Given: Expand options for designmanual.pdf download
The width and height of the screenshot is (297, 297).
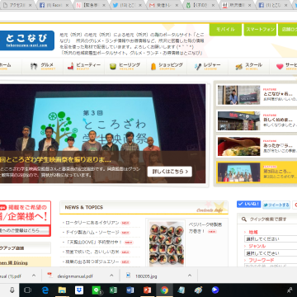Looking at the screenshot, I should [x=111, y=276].
